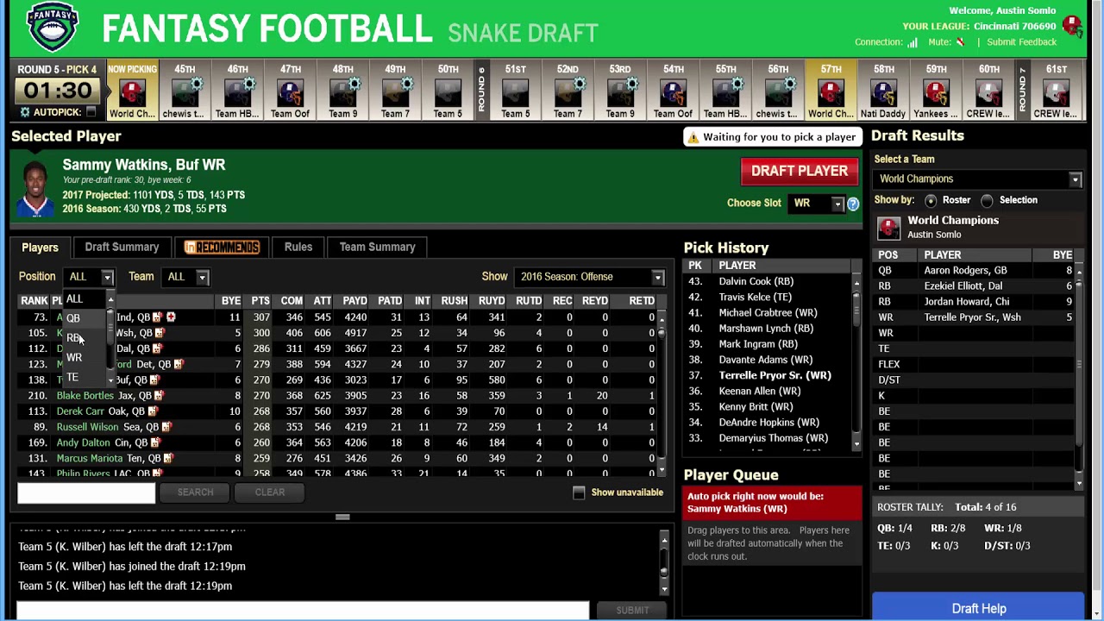
Task: Click the Submit Feedback link
Action: (x=1021, y=42)
